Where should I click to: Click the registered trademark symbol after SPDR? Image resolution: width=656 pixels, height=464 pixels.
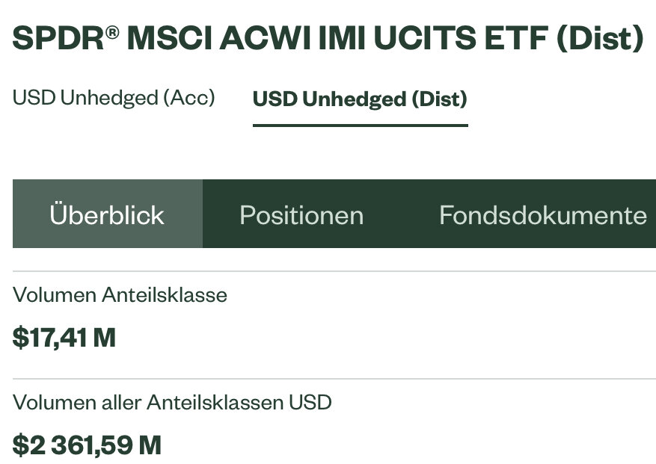(111, 31)
